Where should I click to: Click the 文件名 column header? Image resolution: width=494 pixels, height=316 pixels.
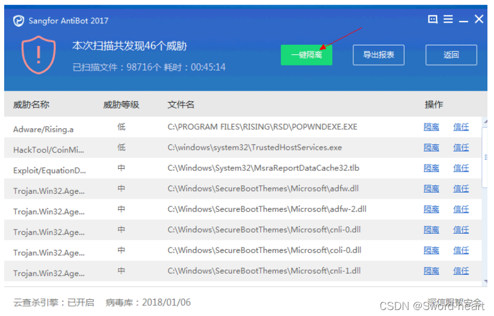[x=181, y=104]
